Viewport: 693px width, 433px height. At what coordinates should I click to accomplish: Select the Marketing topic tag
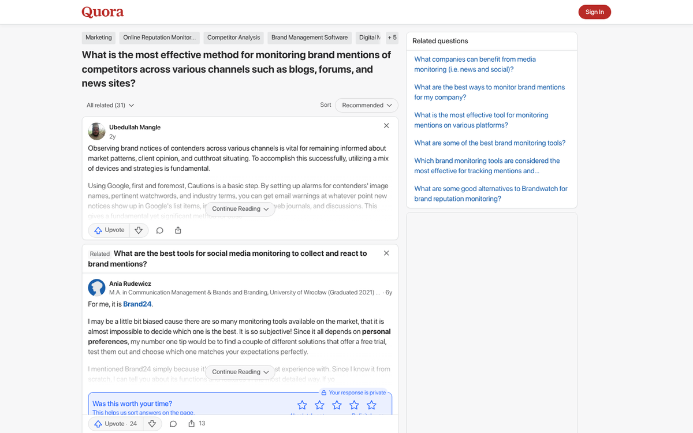point(98,37)
